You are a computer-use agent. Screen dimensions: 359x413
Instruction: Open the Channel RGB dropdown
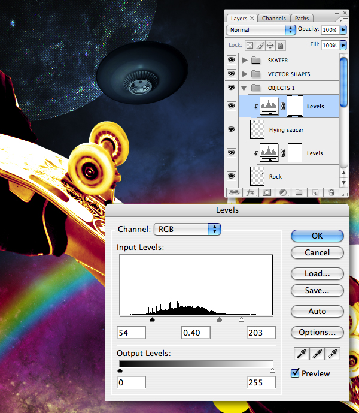point(187,229)
